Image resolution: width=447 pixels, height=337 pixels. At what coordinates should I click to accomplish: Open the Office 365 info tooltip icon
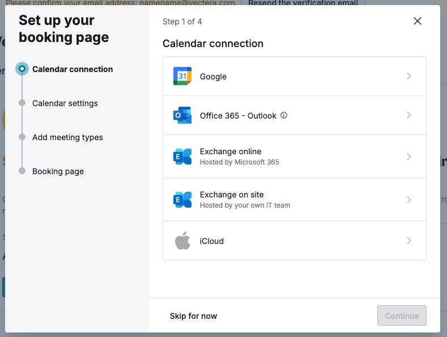pos(284,115)
